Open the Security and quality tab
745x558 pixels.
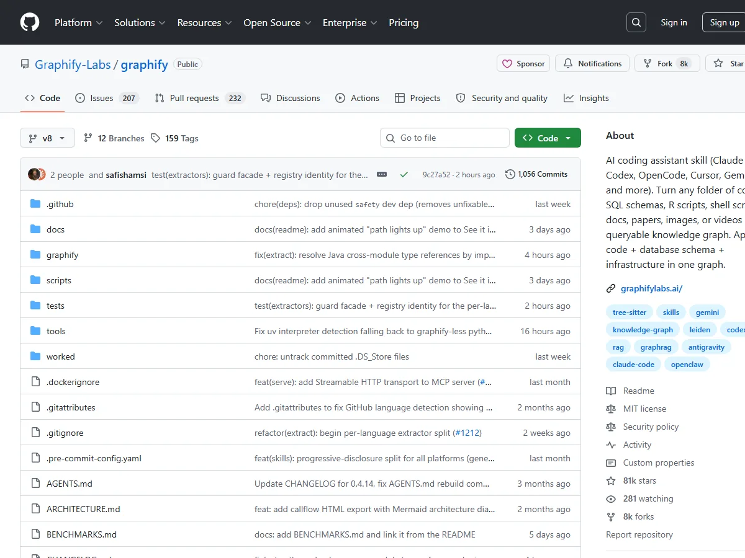tap(502, 98)
